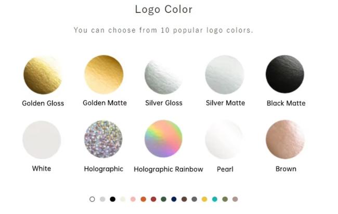
Task: Select the navy blue color dot
Action: [174, 199]
